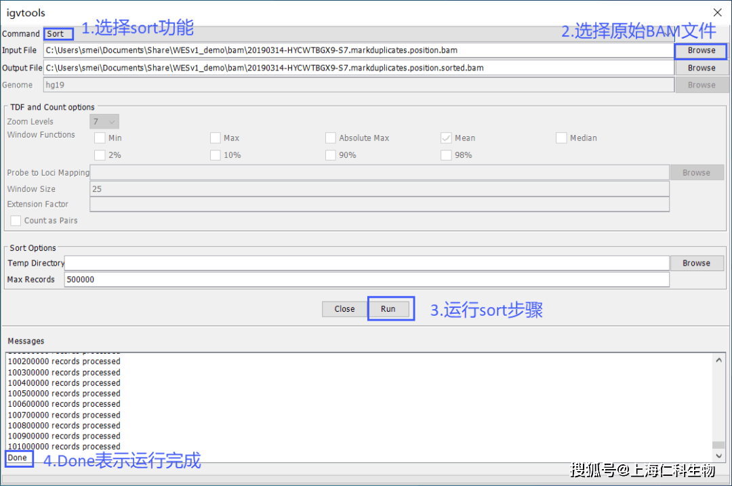
Task: Enable the Median window function
Action: pyautogui.click(x=561, y=138)
